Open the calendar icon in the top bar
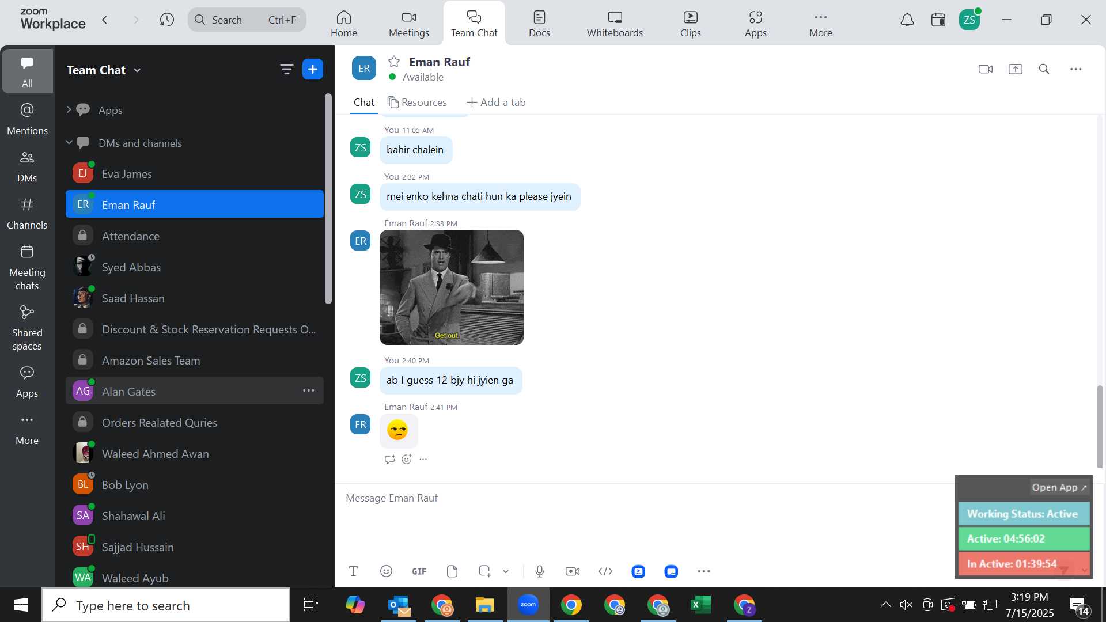 (938, 20)
